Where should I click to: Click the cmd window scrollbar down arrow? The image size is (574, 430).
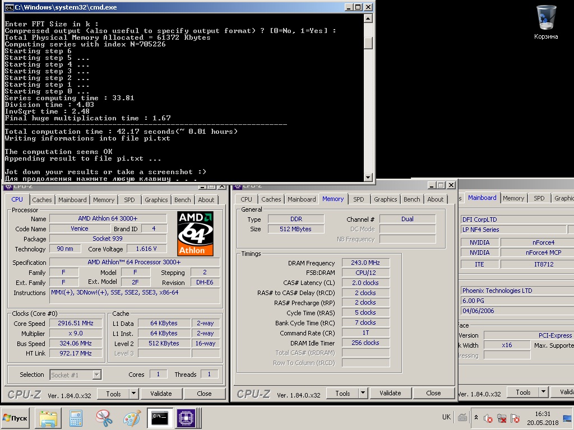point(368,177)
